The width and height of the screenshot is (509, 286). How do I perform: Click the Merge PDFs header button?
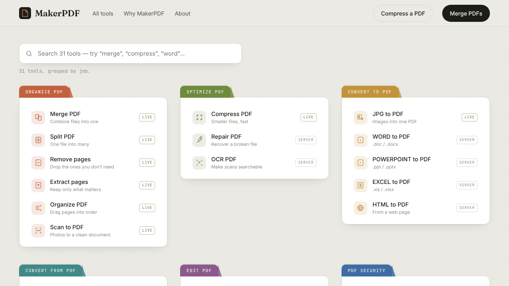466,14
